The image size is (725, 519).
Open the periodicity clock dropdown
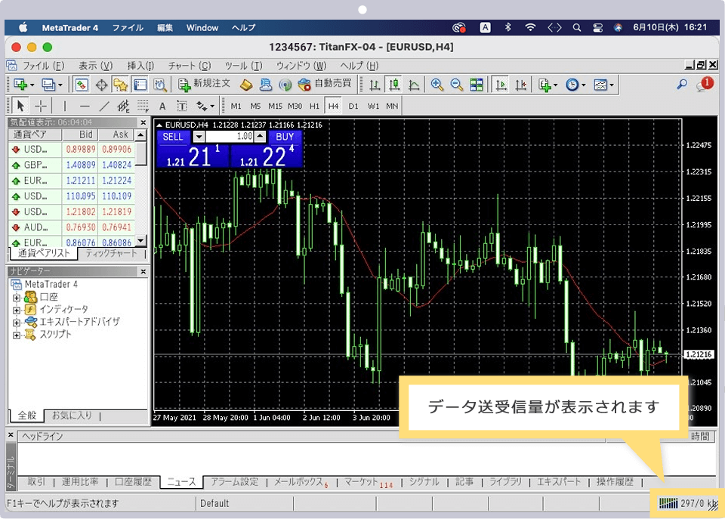tap(575, 85)
